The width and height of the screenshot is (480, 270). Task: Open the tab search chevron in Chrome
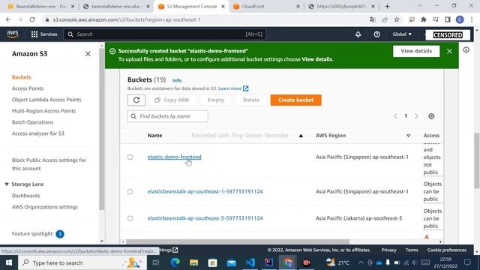419,6
